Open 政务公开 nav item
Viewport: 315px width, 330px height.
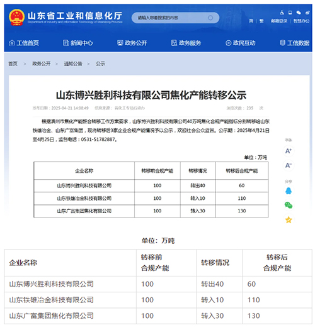[132, 43]
